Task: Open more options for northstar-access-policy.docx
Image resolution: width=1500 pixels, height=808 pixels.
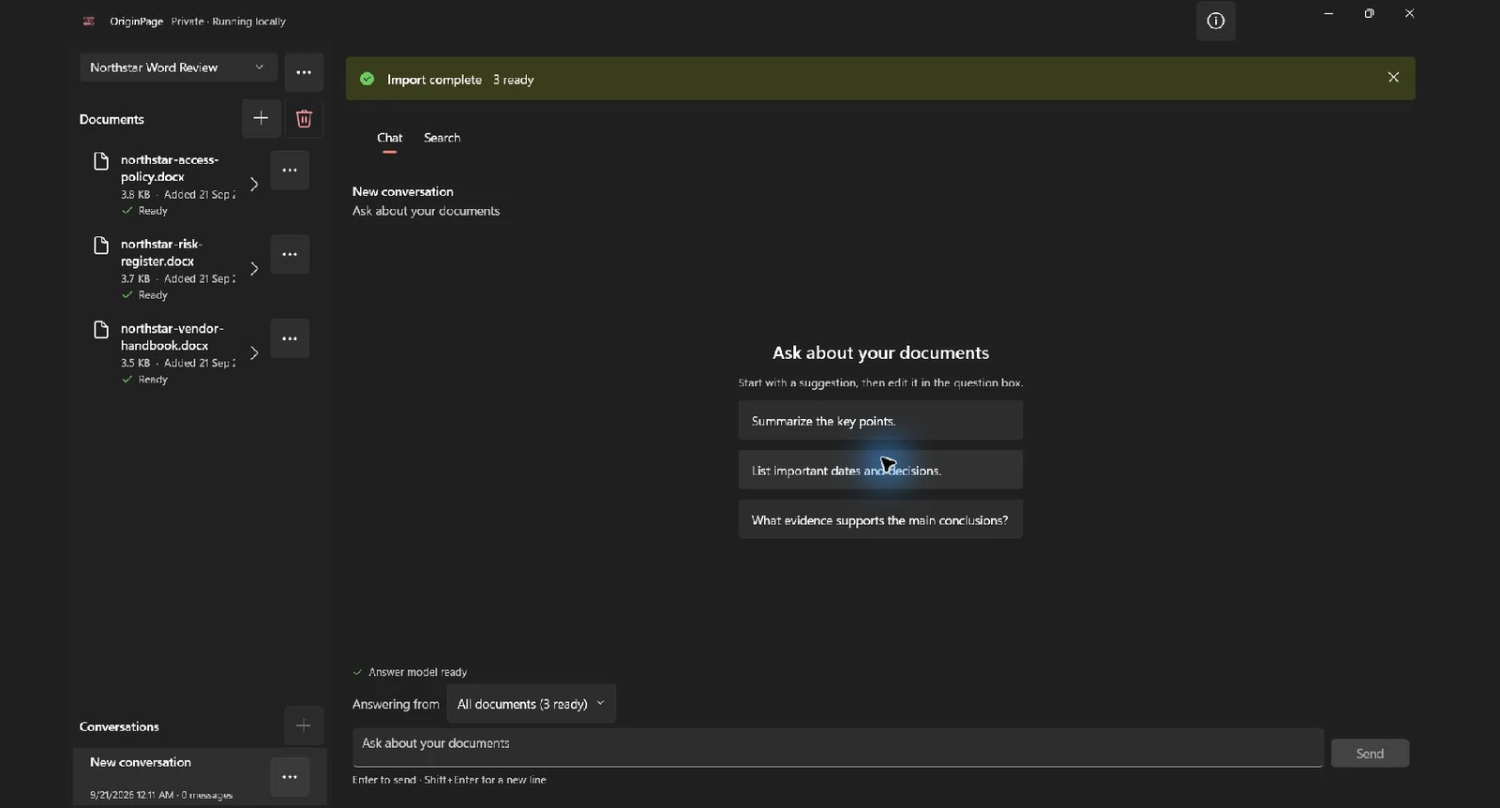Action: [x=290, y=171]
